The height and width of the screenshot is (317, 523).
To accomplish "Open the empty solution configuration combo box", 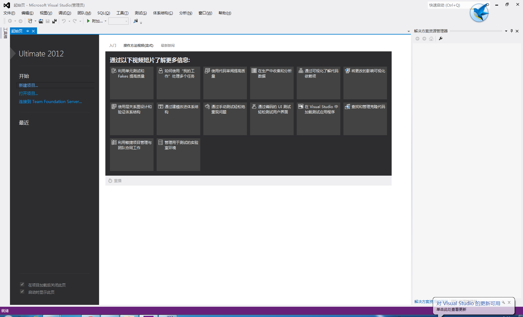I will pos(118,21).
